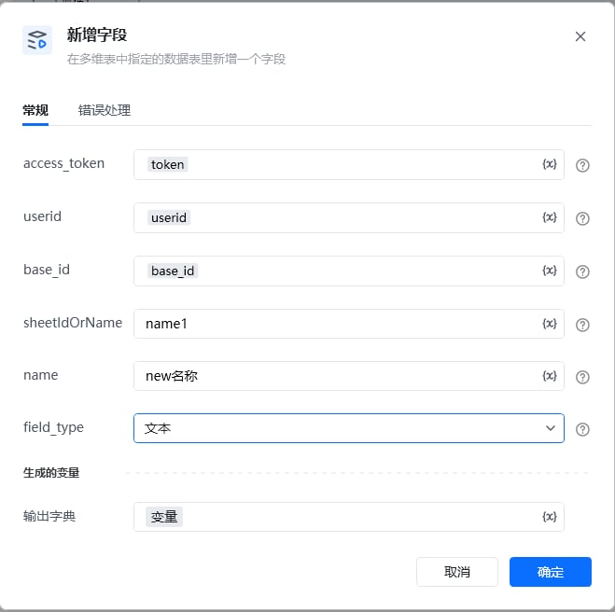Open help for field_type
This screenshot has width=615, height=612.
[x=582, y=429]
